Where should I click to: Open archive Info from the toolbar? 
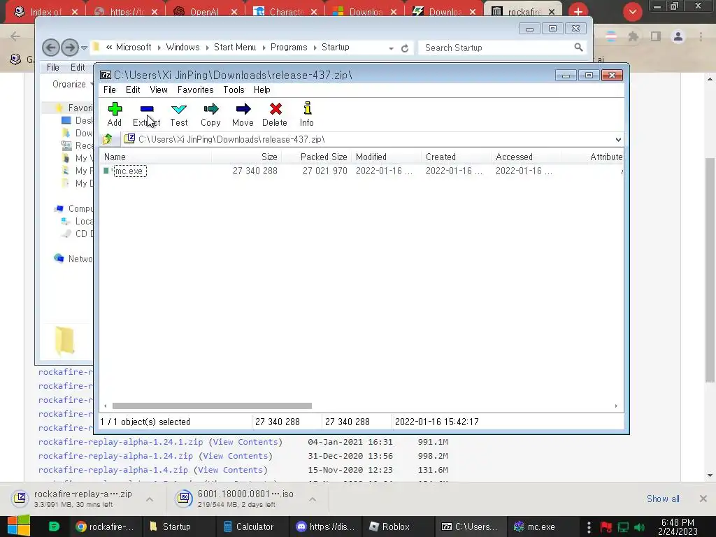click(x=307, y=114)
